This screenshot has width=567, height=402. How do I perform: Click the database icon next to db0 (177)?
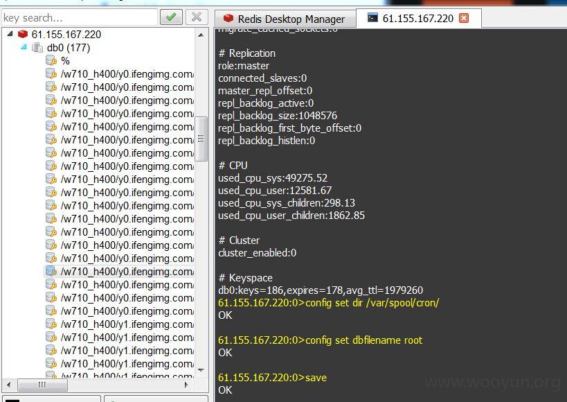click(37, 47)
